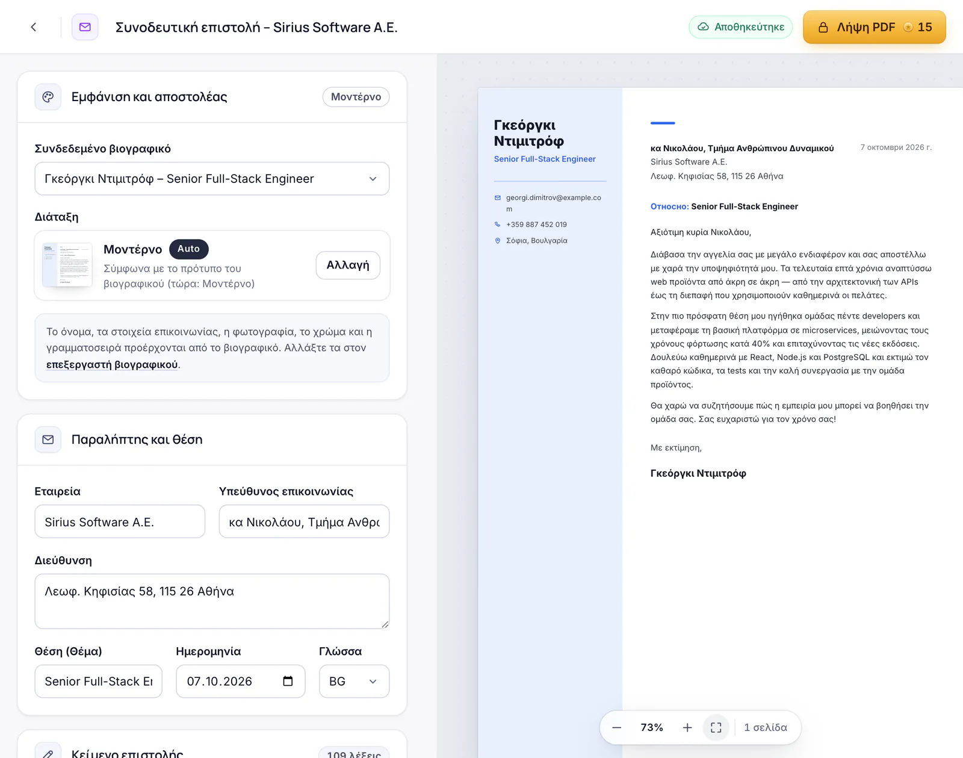
Task: Click the greeting Αξιότιμη κυρία Νικολάου
Action: pyautogui.click(x=701, y=232)
